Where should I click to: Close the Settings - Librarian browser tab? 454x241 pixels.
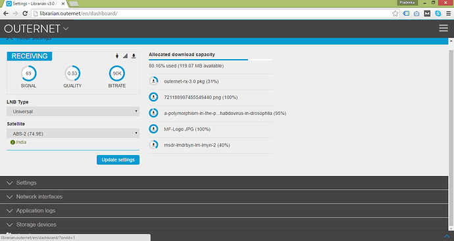point(63,4)
